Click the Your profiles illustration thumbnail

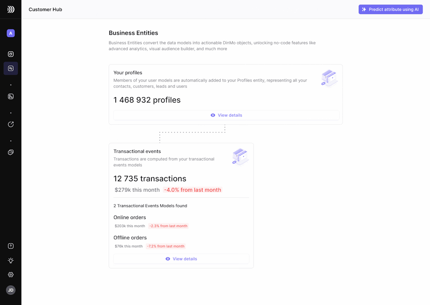point(329,78)
